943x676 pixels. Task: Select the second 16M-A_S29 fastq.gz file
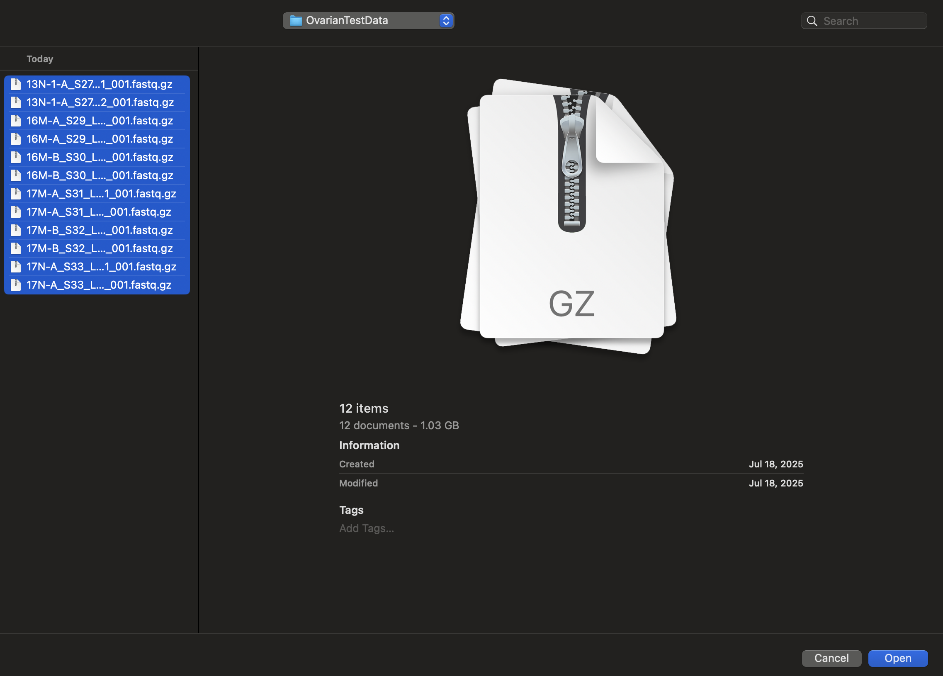coord(97,139)
